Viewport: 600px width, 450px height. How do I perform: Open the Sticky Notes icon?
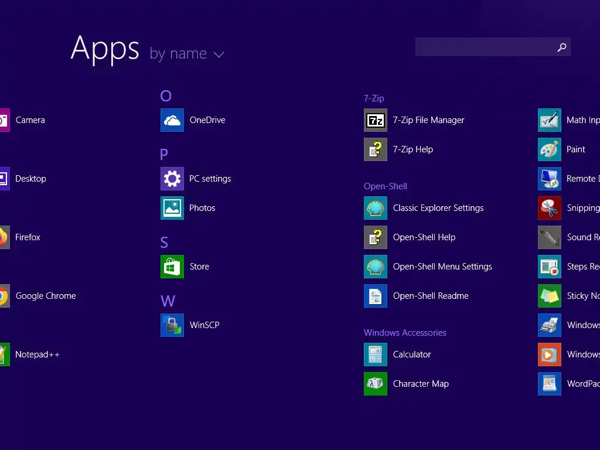pyautogui.click(x=550, y=296)
